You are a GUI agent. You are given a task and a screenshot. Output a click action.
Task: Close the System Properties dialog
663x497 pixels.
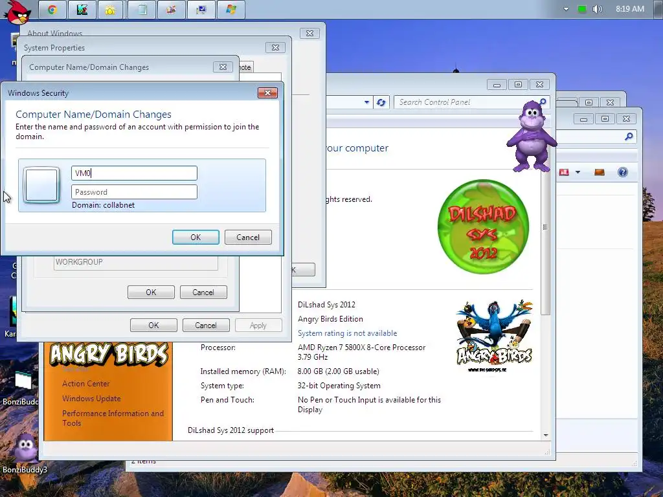[x=275, y=47]
